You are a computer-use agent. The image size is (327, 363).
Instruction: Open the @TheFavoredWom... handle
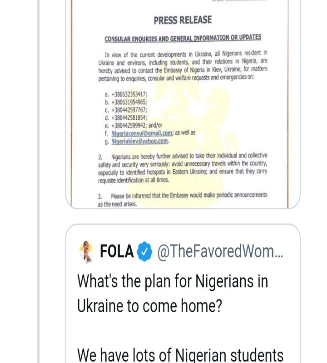220,251
